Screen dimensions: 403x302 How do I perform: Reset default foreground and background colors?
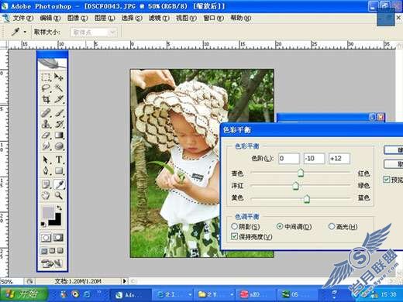coord(43,224)
